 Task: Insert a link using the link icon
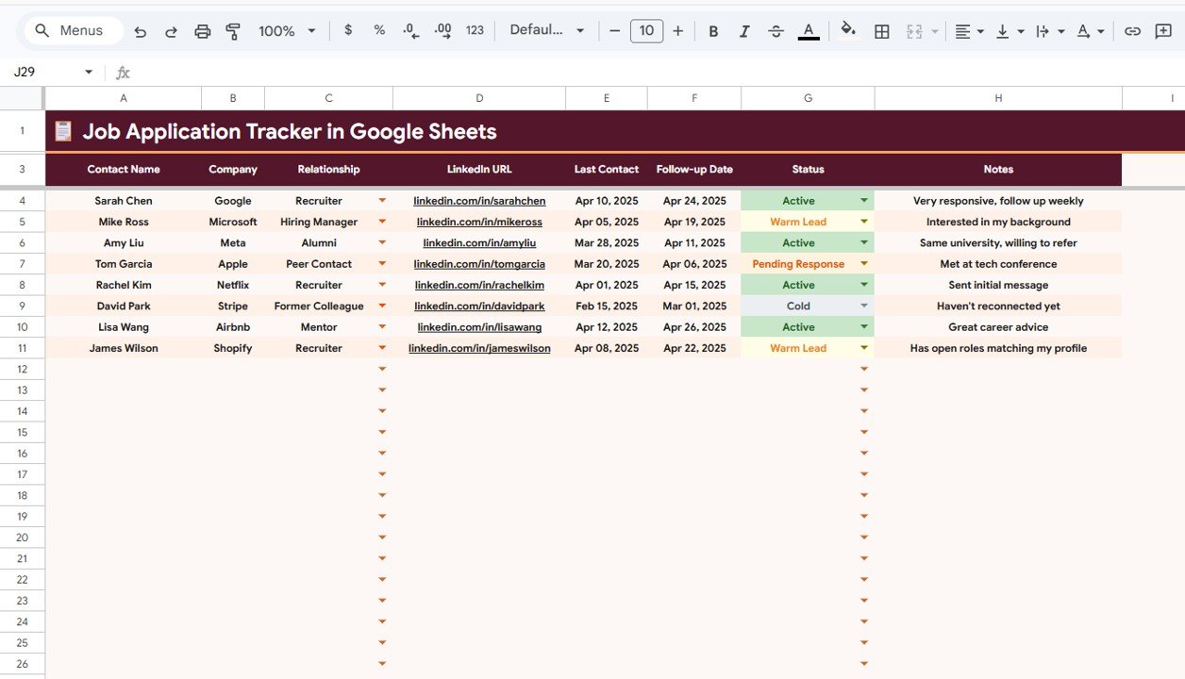tap(1131, 30)
